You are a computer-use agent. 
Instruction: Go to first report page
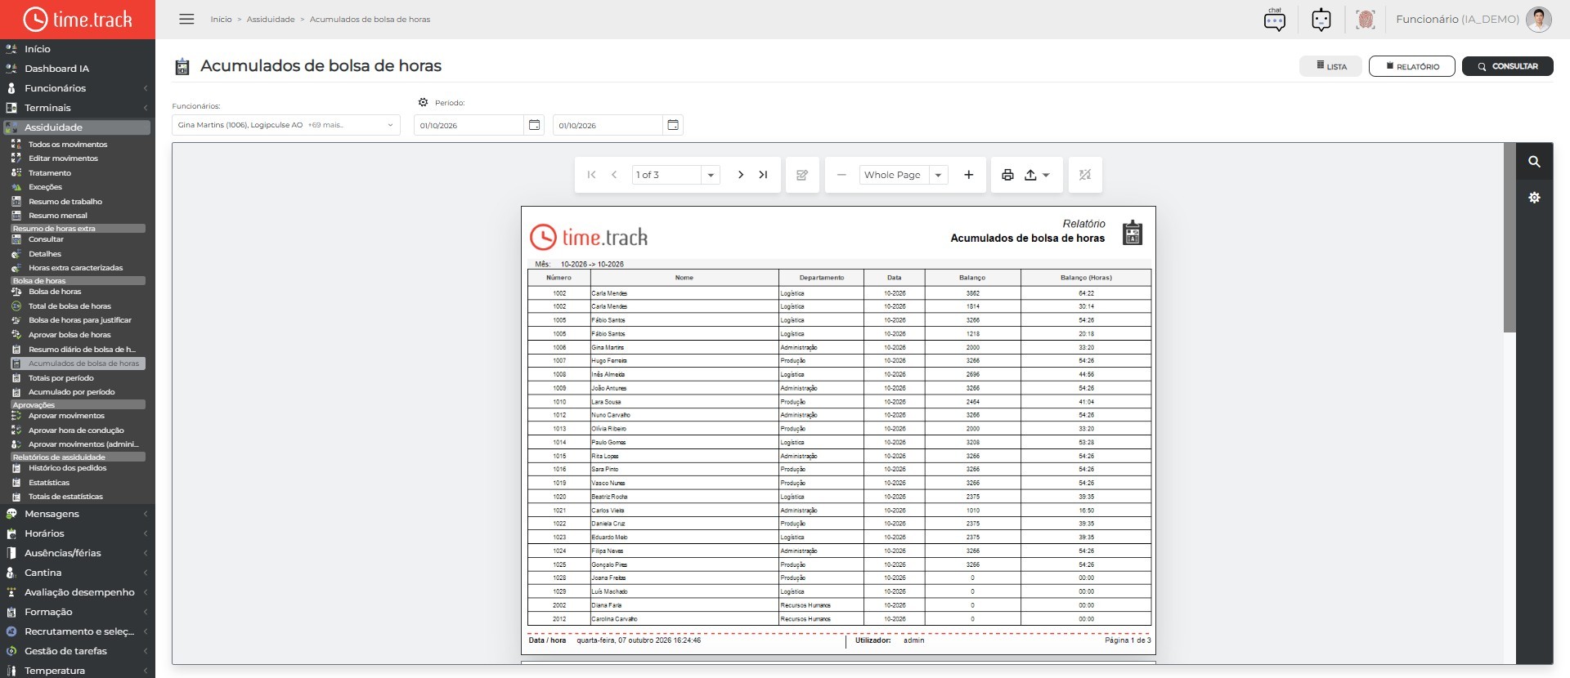point(591,175)
